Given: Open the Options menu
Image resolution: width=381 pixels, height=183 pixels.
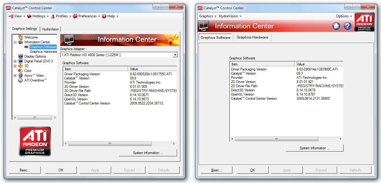Looking at the screenshot, I should [344, 16].
